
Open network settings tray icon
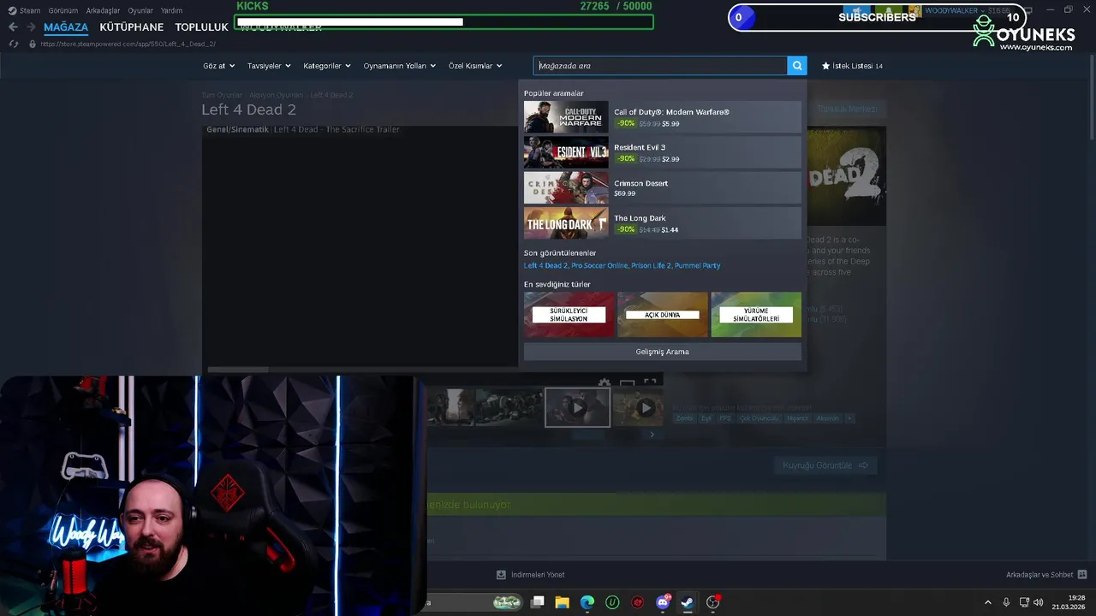coord(1025,602)
